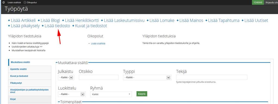Click the Oikopolut section heading
The height and width of the screenshot is (104, 278).
(x=95, y=36)
